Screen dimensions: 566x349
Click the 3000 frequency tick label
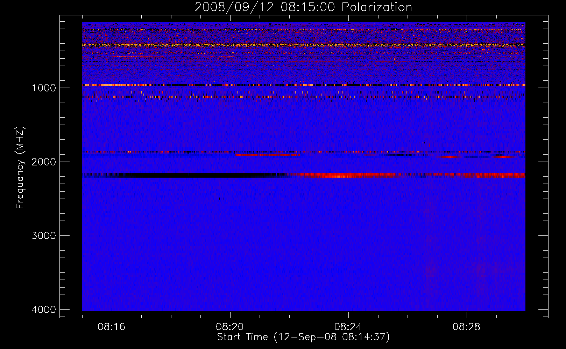point(44,236)
